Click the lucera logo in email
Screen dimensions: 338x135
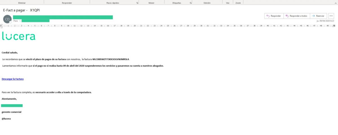coord(19,36)
